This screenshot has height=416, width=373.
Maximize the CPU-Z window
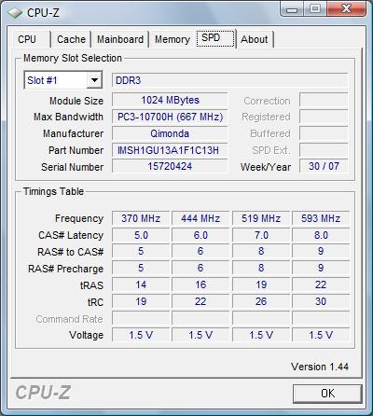point(314,8)
